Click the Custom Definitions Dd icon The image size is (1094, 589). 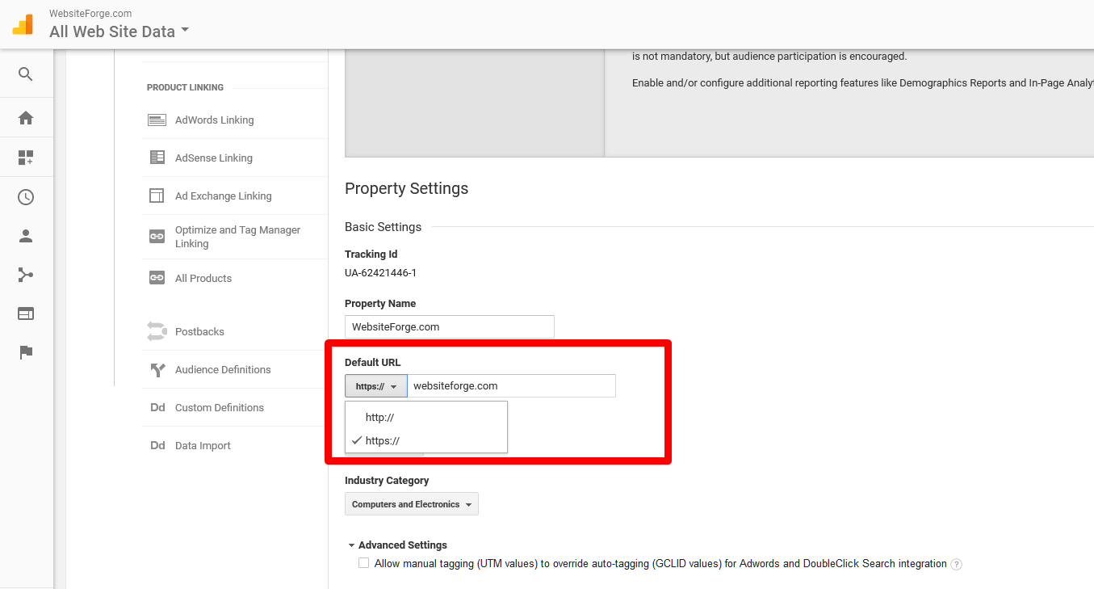(x=157, y=408)
